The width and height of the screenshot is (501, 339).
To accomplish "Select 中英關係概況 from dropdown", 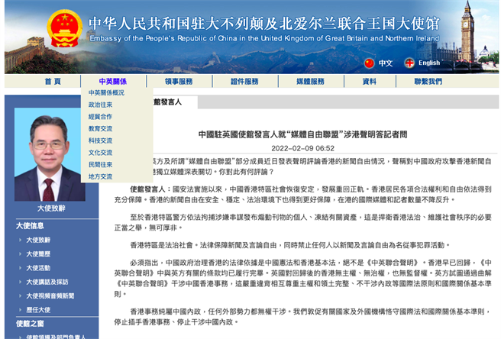I will 106,92.
